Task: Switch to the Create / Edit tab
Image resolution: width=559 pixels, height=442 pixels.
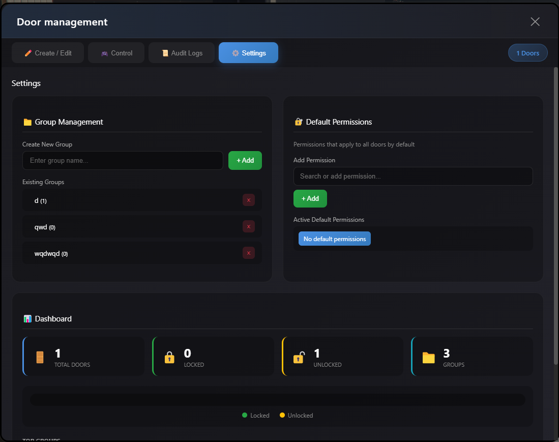Action: (48, 53)
